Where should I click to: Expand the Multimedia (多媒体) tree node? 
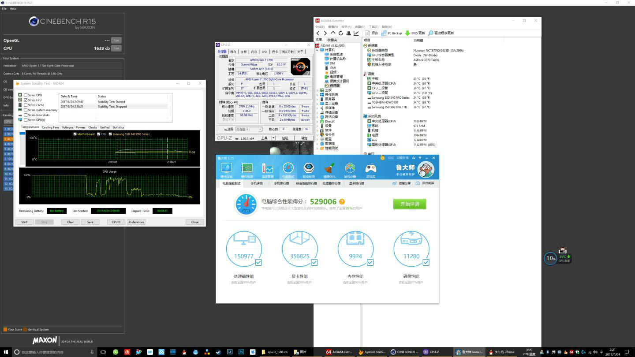pyautogui.click(x=317, y=108)
